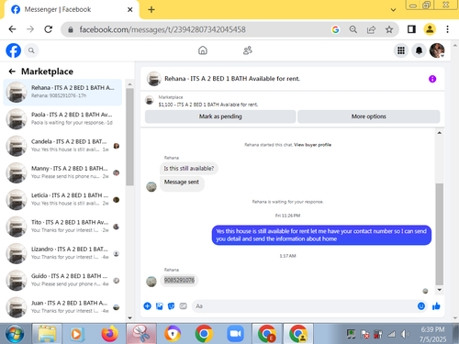Go back from Marketplace chats list
The width and height of the screenshot is (459, 344).
(x=12, y=72)
